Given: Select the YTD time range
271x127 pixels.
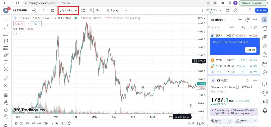Looking at the screenshot, I should (x=46, y=123).
